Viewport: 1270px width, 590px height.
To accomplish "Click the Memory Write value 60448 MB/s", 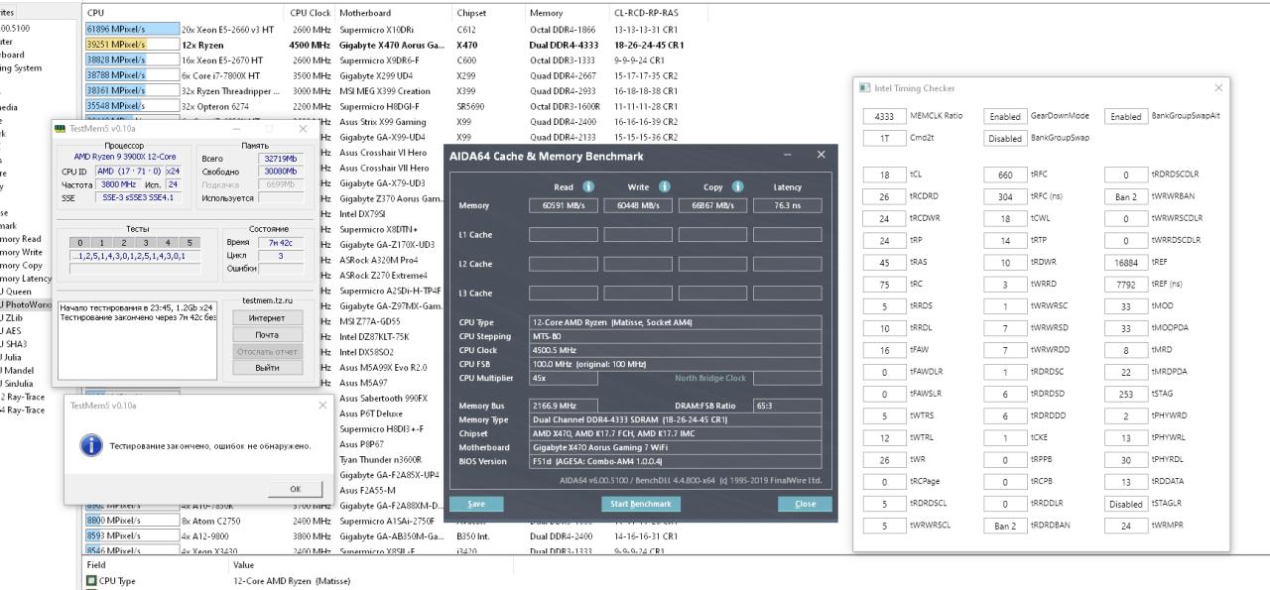I will (638, 205).
